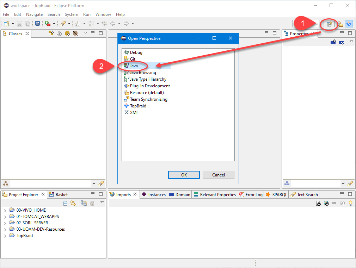Switch to the Text Search tab
Viewport: 356px width, 268px height.
pyautogui.click(x=304, y=195)
